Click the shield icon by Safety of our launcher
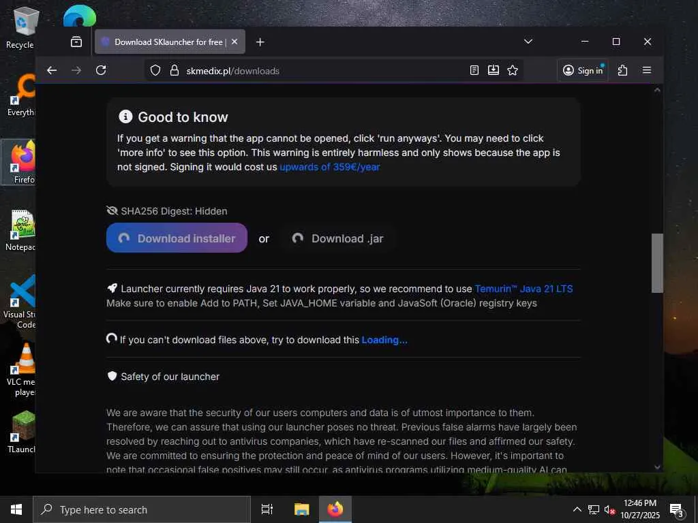Screen dimensions: 698x523 (x=112, y=376)
